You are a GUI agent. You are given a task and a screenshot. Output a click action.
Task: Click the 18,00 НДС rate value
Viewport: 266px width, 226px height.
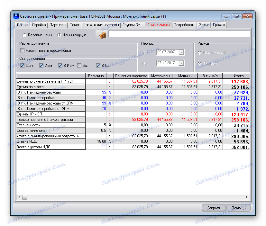pos(96,141)
